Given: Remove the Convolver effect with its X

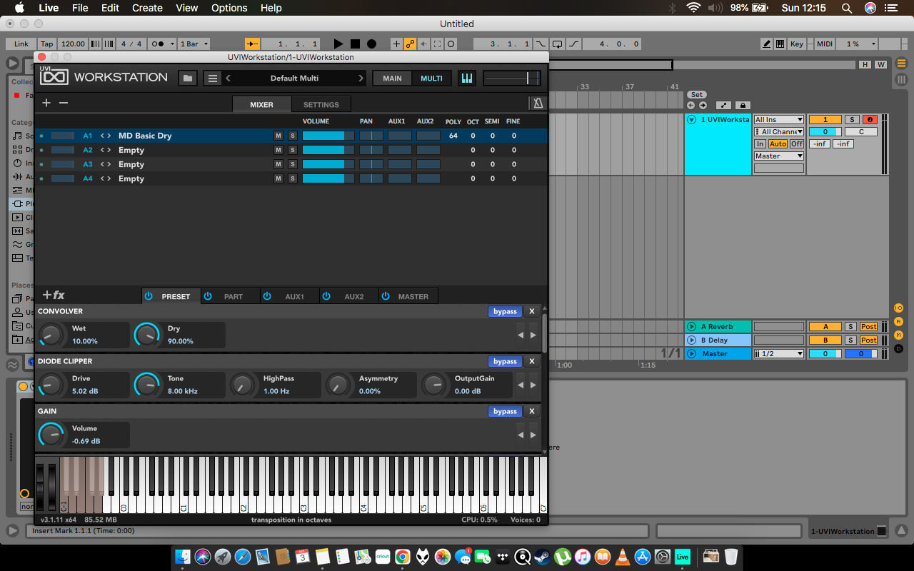Looking at the screenshot, I should [x=531, y=311].
